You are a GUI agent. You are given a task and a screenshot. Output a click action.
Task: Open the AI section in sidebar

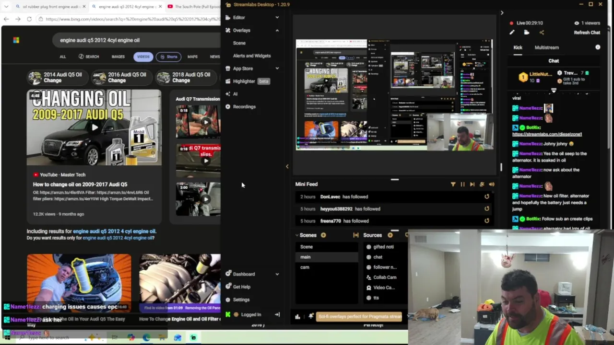(x=235, y=94)
